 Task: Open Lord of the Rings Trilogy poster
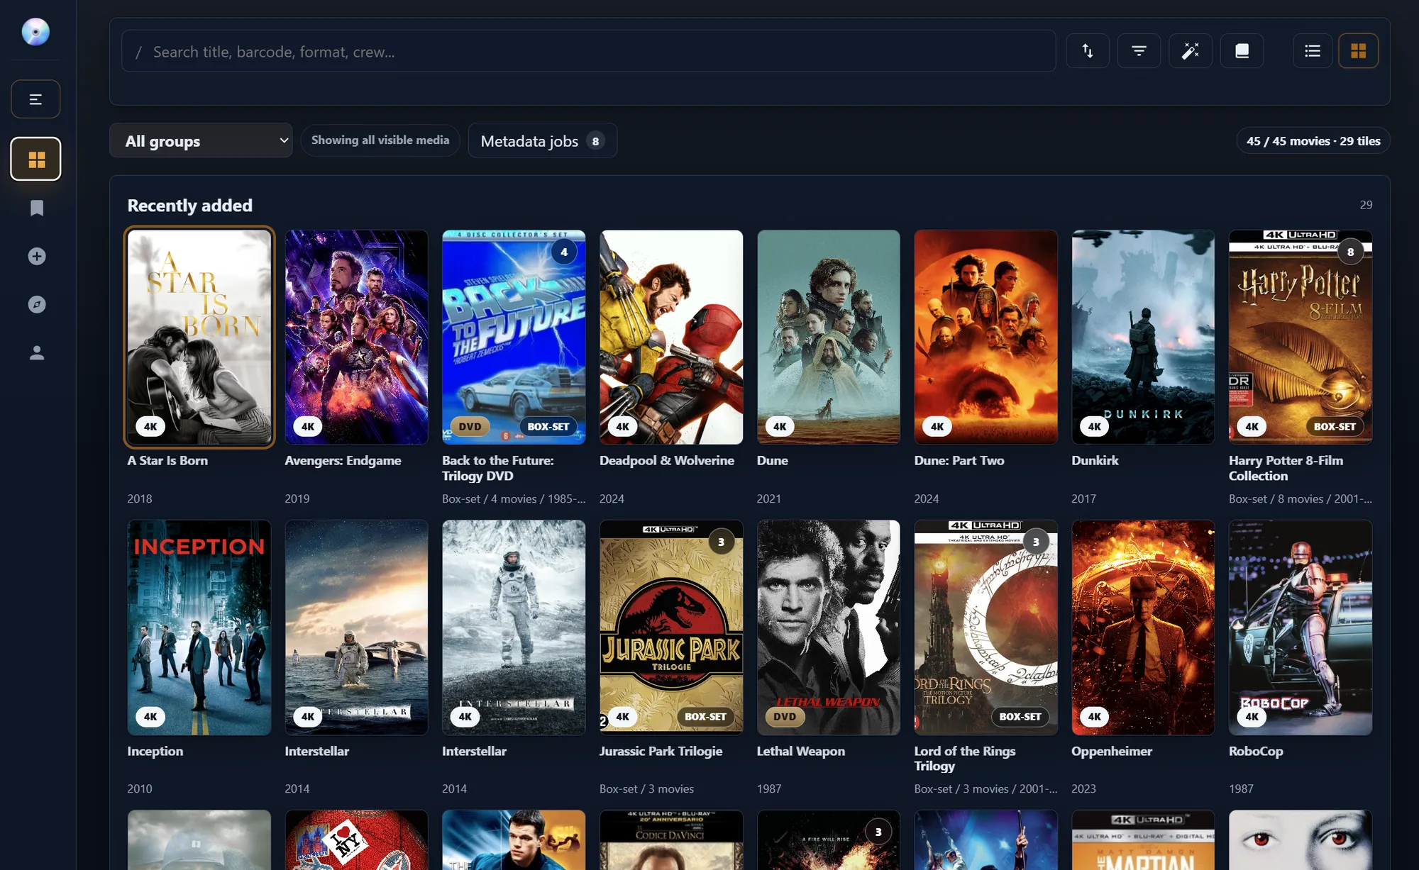986,628
